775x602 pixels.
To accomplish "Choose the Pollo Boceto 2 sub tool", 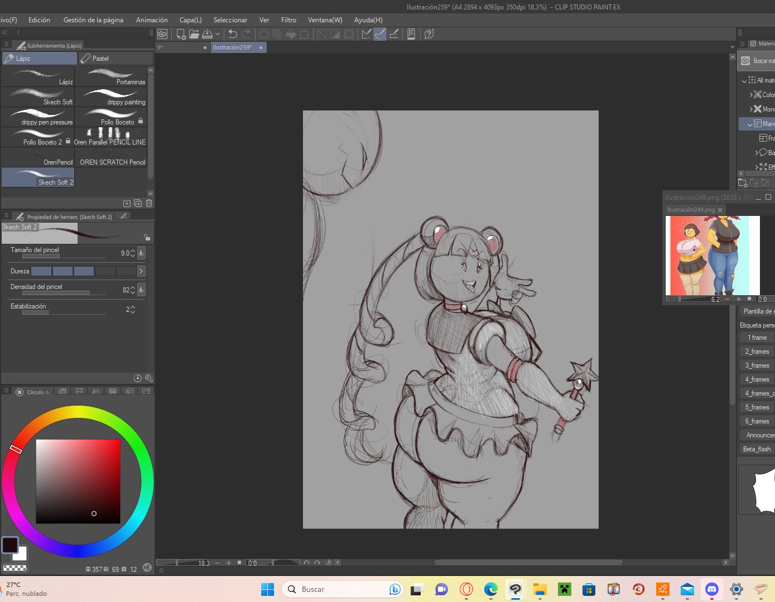I will (37, 137).
